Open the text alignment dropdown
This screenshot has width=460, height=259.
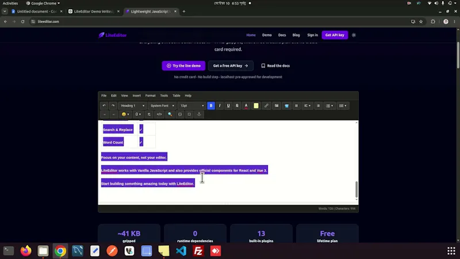307,106
